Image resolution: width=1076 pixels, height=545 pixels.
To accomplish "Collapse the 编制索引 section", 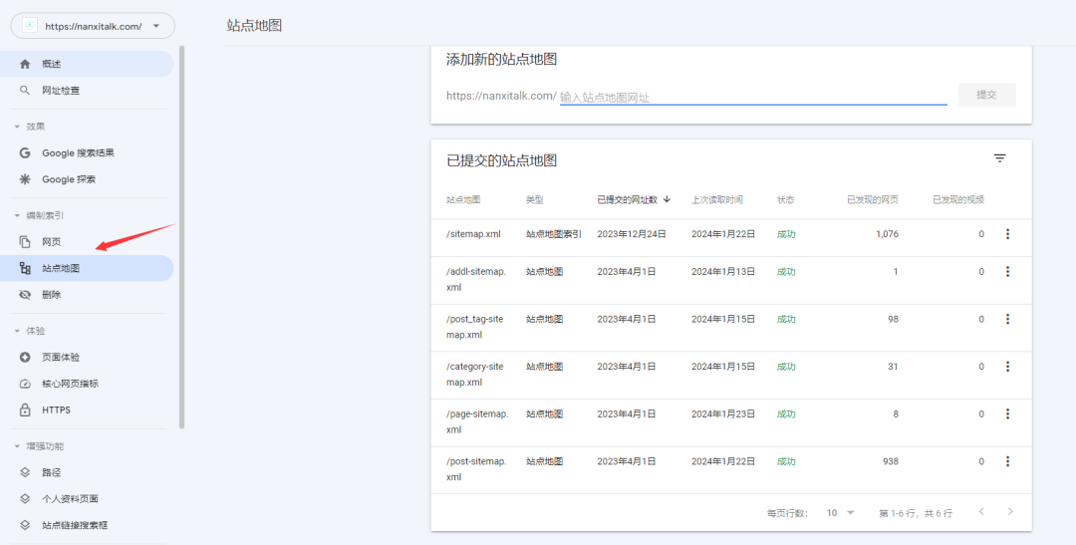I will [17, 215].
